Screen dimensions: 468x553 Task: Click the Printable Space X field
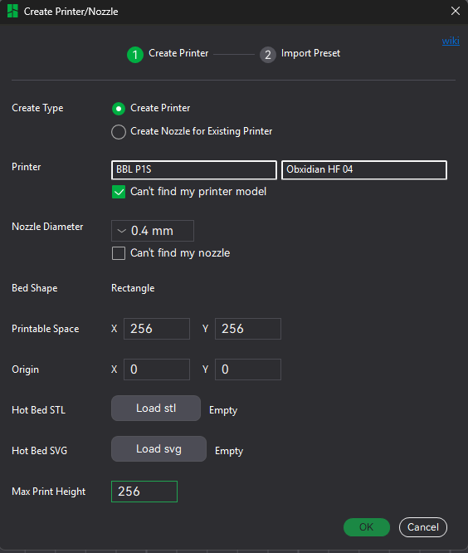click(x=157, y=329)
